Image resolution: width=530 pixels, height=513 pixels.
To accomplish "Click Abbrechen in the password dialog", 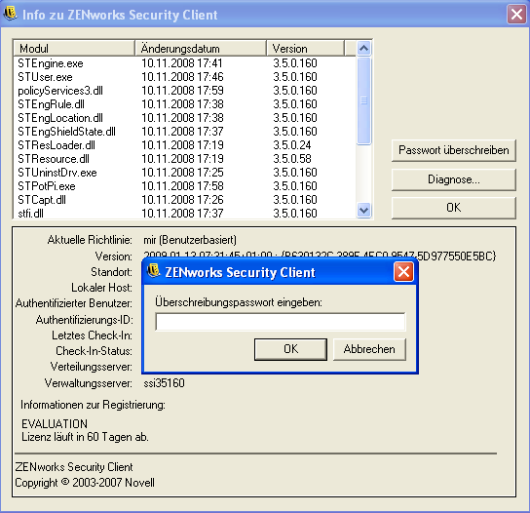I will point(369,349).
